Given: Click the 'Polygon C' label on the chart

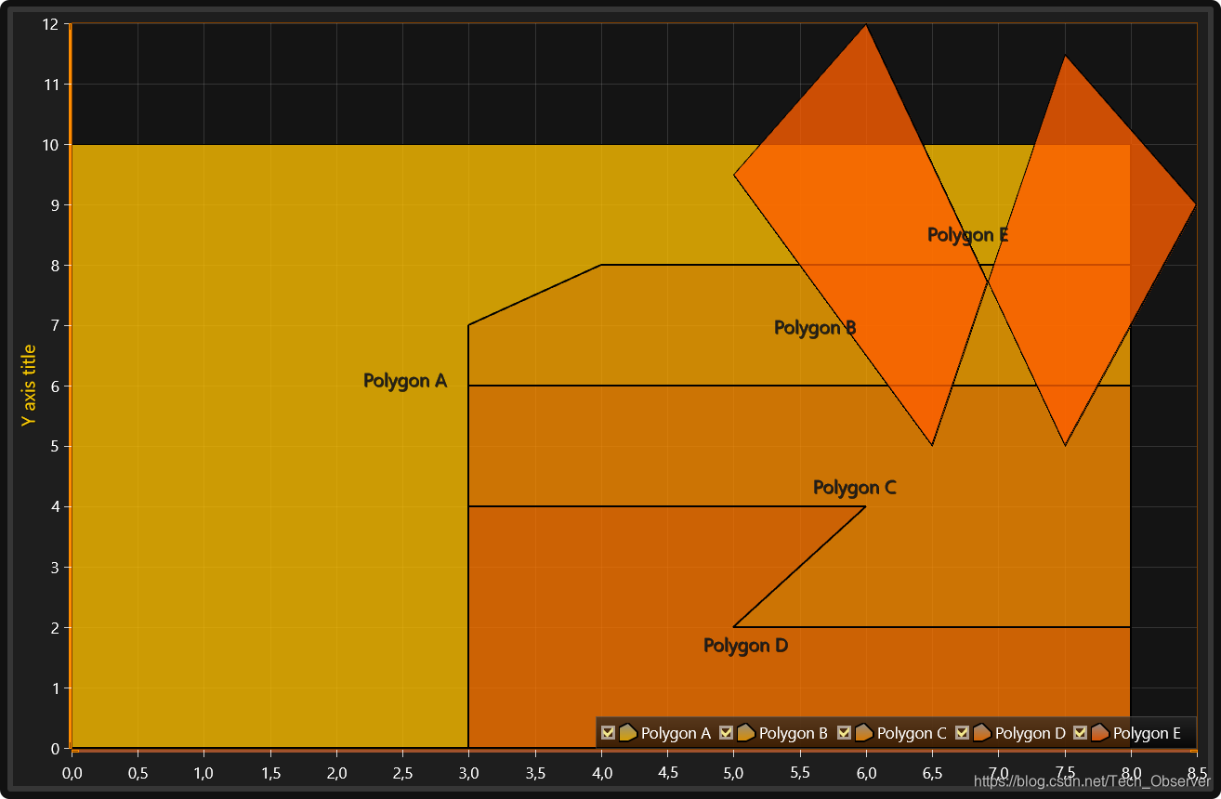Looking at the screenshot, I should [855, 488].
